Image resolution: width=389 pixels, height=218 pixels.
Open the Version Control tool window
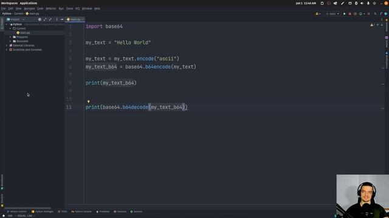pyautogui.click(x=16, y=211)
